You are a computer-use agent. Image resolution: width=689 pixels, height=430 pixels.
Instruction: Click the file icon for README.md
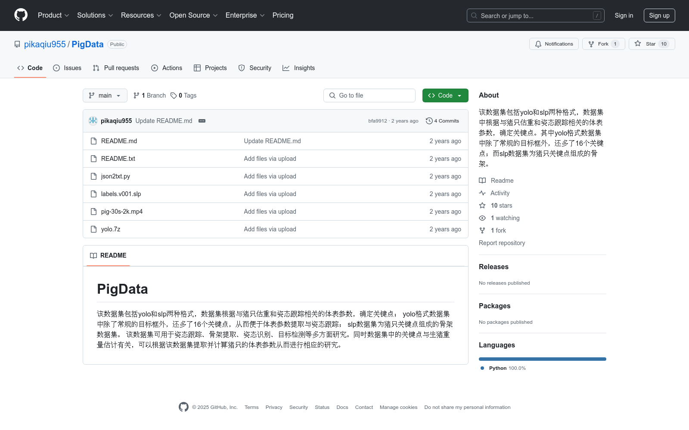(93, 141)
